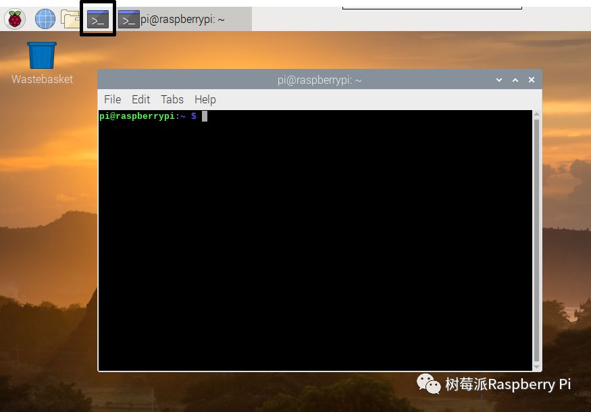Close the pi@raspberrypi terminal window

532,80
